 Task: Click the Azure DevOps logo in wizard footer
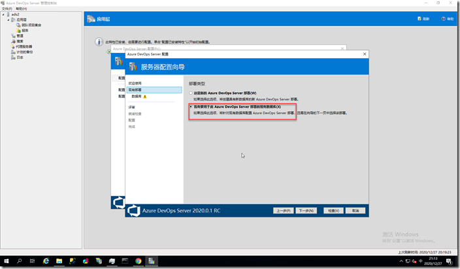(x=134, y=211)
